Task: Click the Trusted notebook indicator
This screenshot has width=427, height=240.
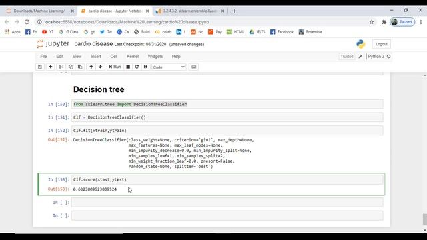Action: 347,57
